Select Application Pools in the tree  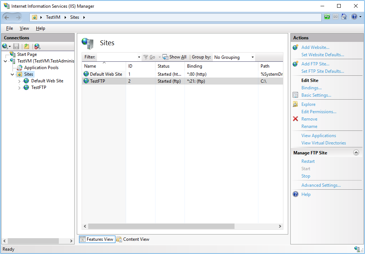(41, 68)
